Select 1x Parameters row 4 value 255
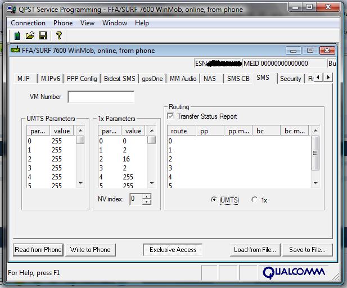The width and height of the screenshot is (347, 288). click(x=123, y=177)
